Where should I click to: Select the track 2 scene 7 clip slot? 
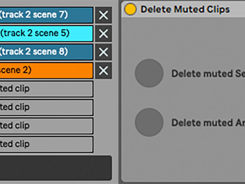[x=46, y=15]
